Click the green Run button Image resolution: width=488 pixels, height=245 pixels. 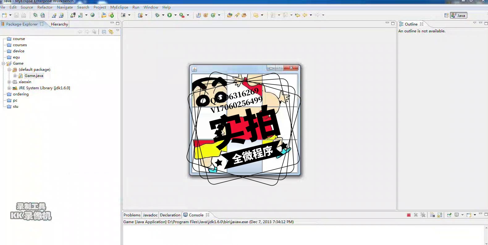[170, 15]
